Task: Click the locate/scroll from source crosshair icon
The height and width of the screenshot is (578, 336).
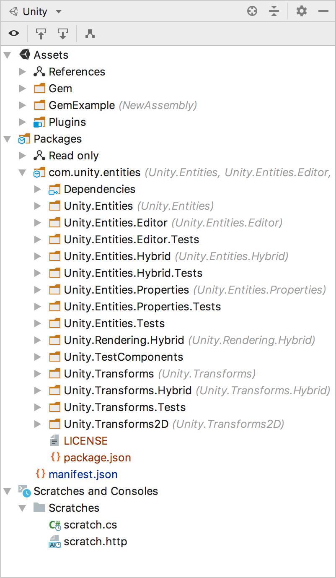Action: click(x=252, y=11)
